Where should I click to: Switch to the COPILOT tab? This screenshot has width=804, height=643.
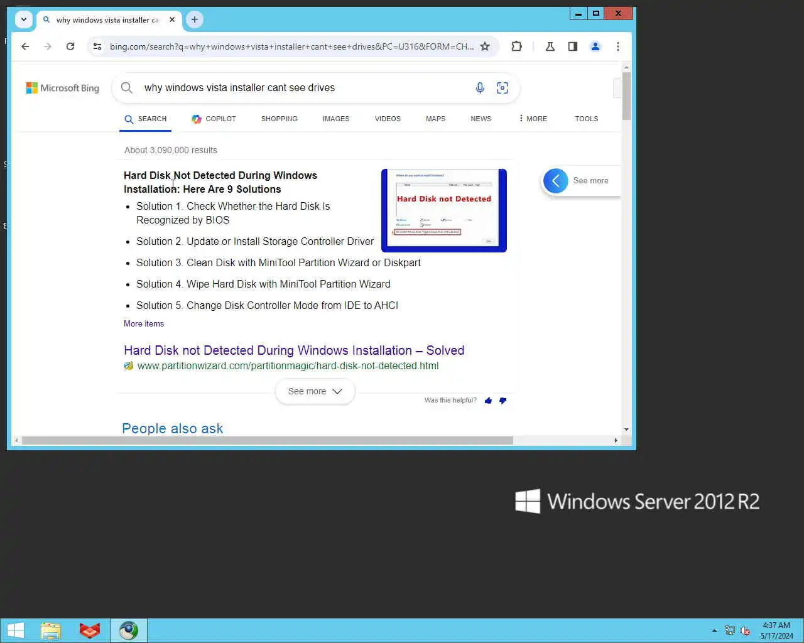(x=214, y=119)
